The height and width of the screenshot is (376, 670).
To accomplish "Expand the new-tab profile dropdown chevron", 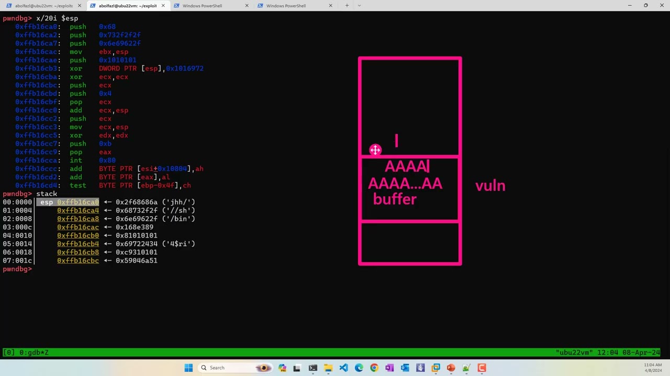I will click(x=359, y=6).
